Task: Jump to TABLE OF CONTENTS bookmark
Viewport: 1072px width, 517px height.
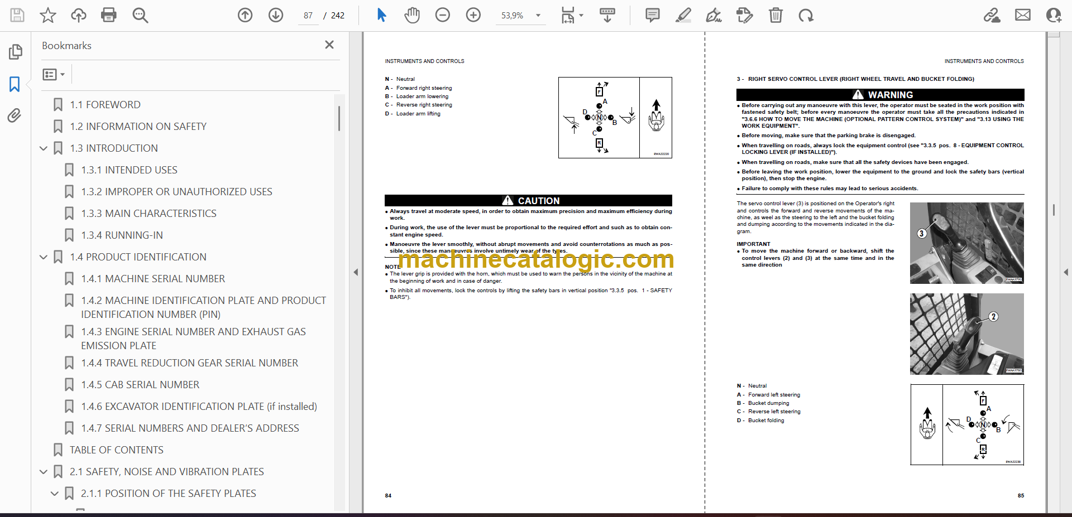Action: 116,450
